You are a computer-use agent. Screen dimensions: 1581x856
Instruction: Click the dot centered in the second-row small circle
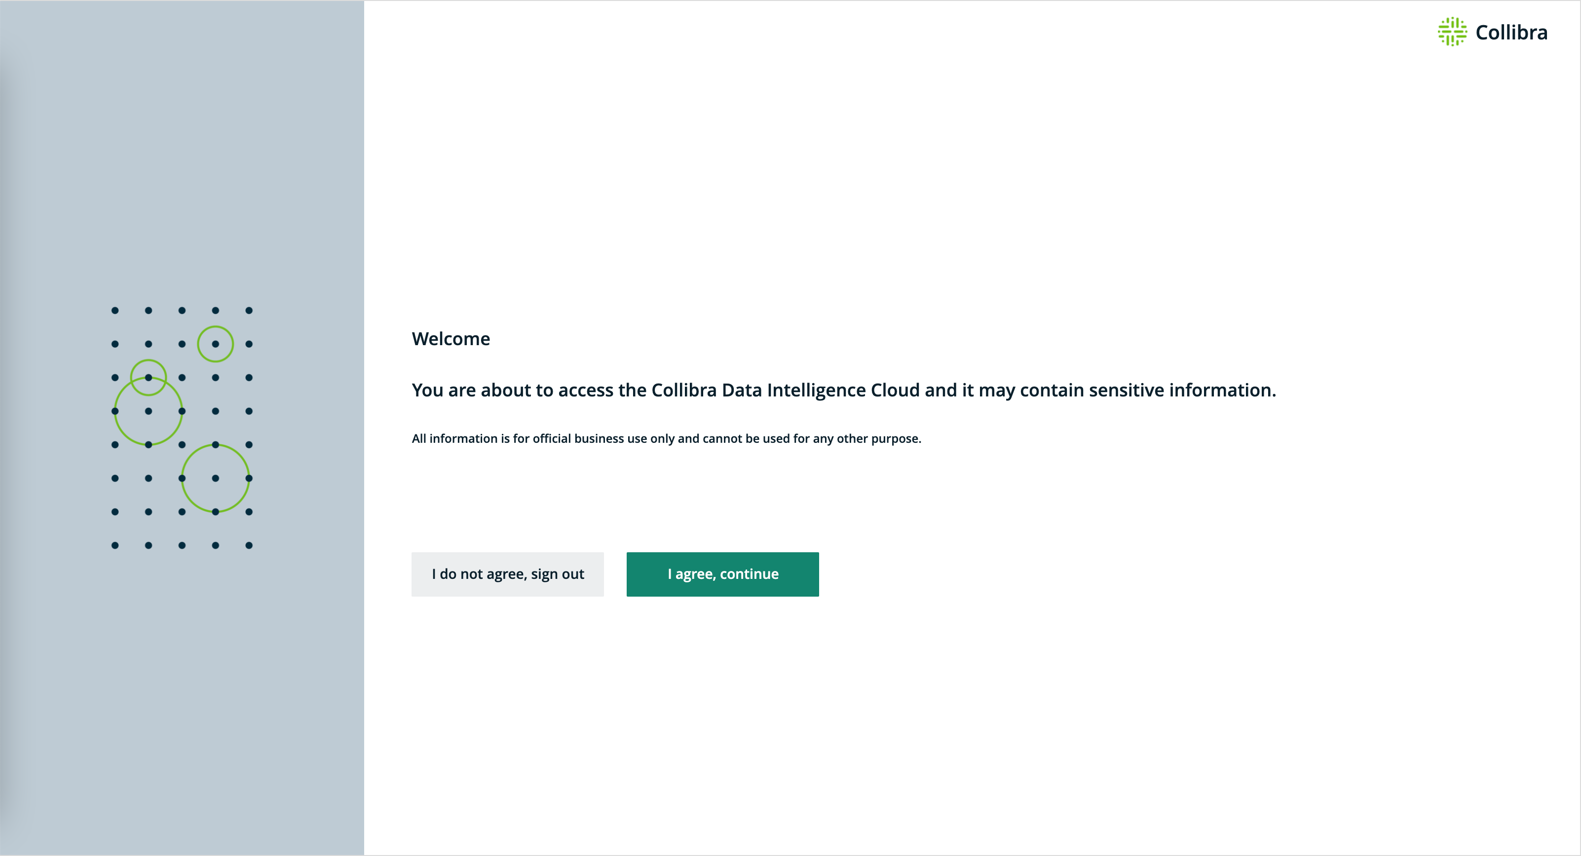[x=216, y=344]
